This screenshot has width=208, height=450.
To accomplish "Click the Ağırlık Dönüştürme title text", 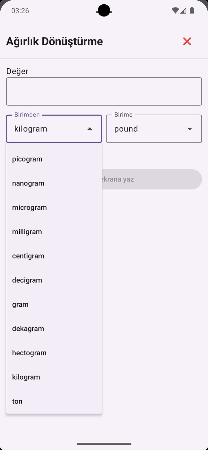I will (x=54, y=41).
